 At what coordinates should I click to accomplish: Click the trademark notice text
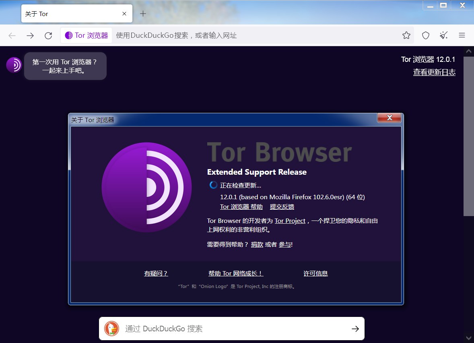237,286
